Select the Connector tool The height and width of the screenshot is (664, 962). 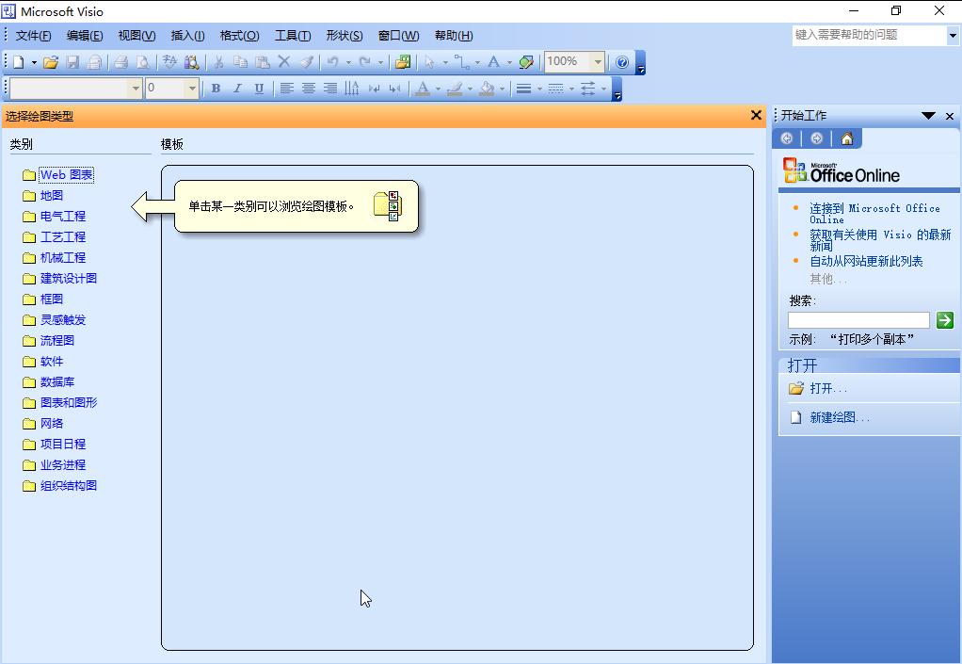tap(461, 62)
